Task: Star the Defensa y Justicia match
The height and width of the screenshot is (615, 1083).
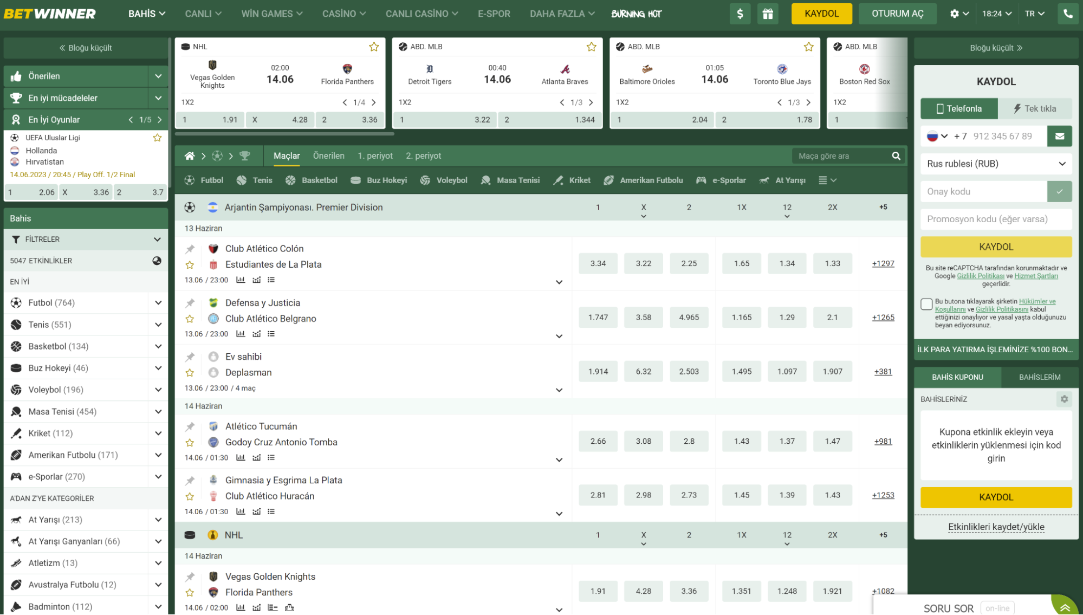Action: pos(190,319)
